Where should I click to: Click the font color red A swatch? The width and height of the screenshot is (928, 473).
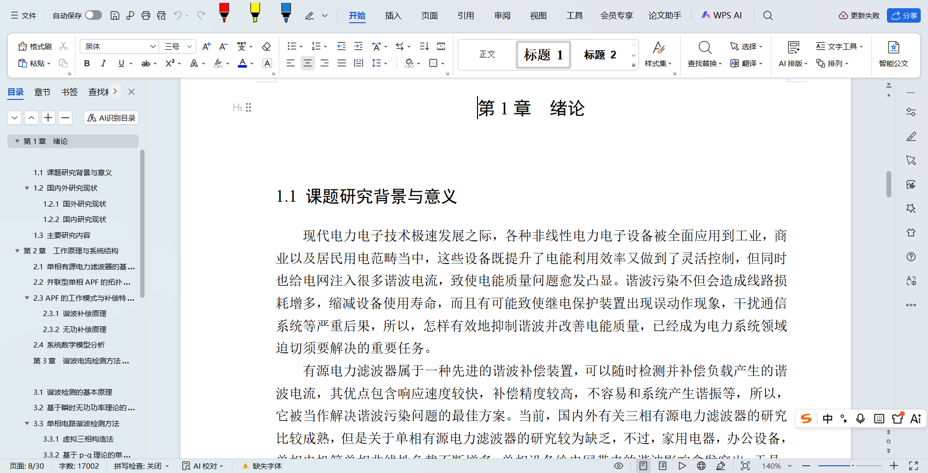(243, 63)
